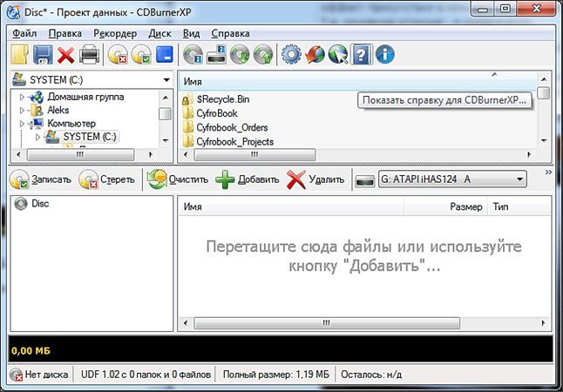Select the Cyfrobook_Projects folder

[234, 142]
